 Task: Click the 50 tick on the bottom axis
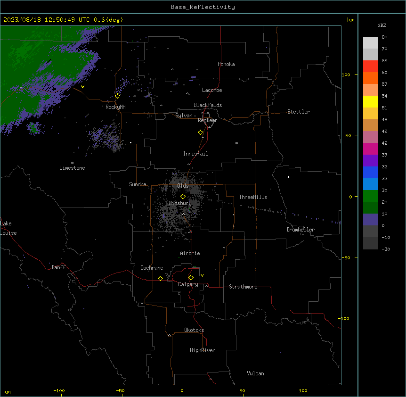coord(242,390)
